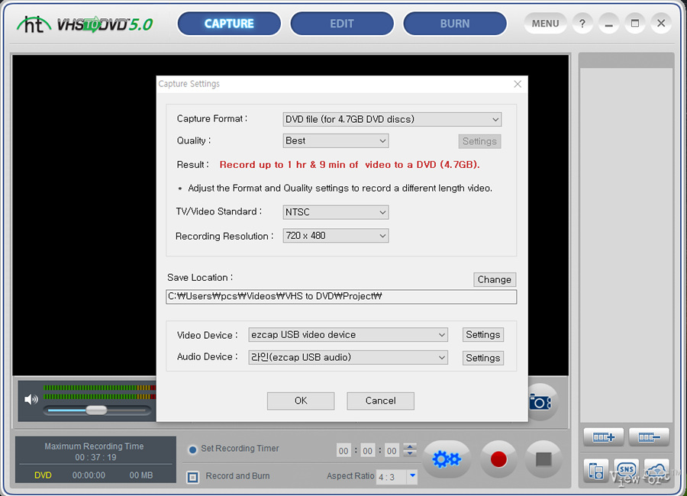Click the timer seconds field

392,450
